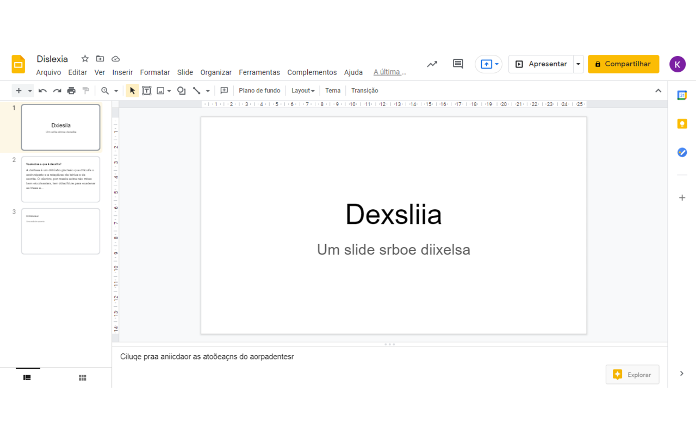Open the line type dropdown arrow
This screenshot has height=435, width=696.
point(208,91)
